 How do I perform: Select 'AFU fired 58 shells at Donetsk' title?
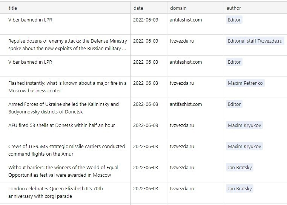click(x=61, y=125)
